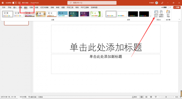This screenshot has width=182, height=99.
Task: Switch to Reading view icon
Action: click(151, 97)
